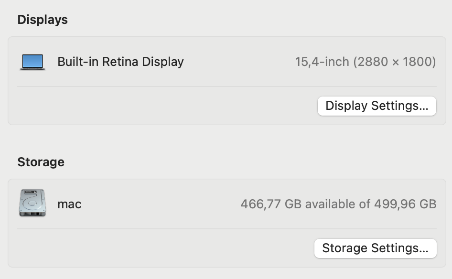
Task: Click the 2880 × 1800 resolution value
Action: [x=395, y=62]
